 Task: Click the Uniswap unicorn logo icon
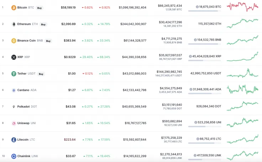[x=14, y=123]
